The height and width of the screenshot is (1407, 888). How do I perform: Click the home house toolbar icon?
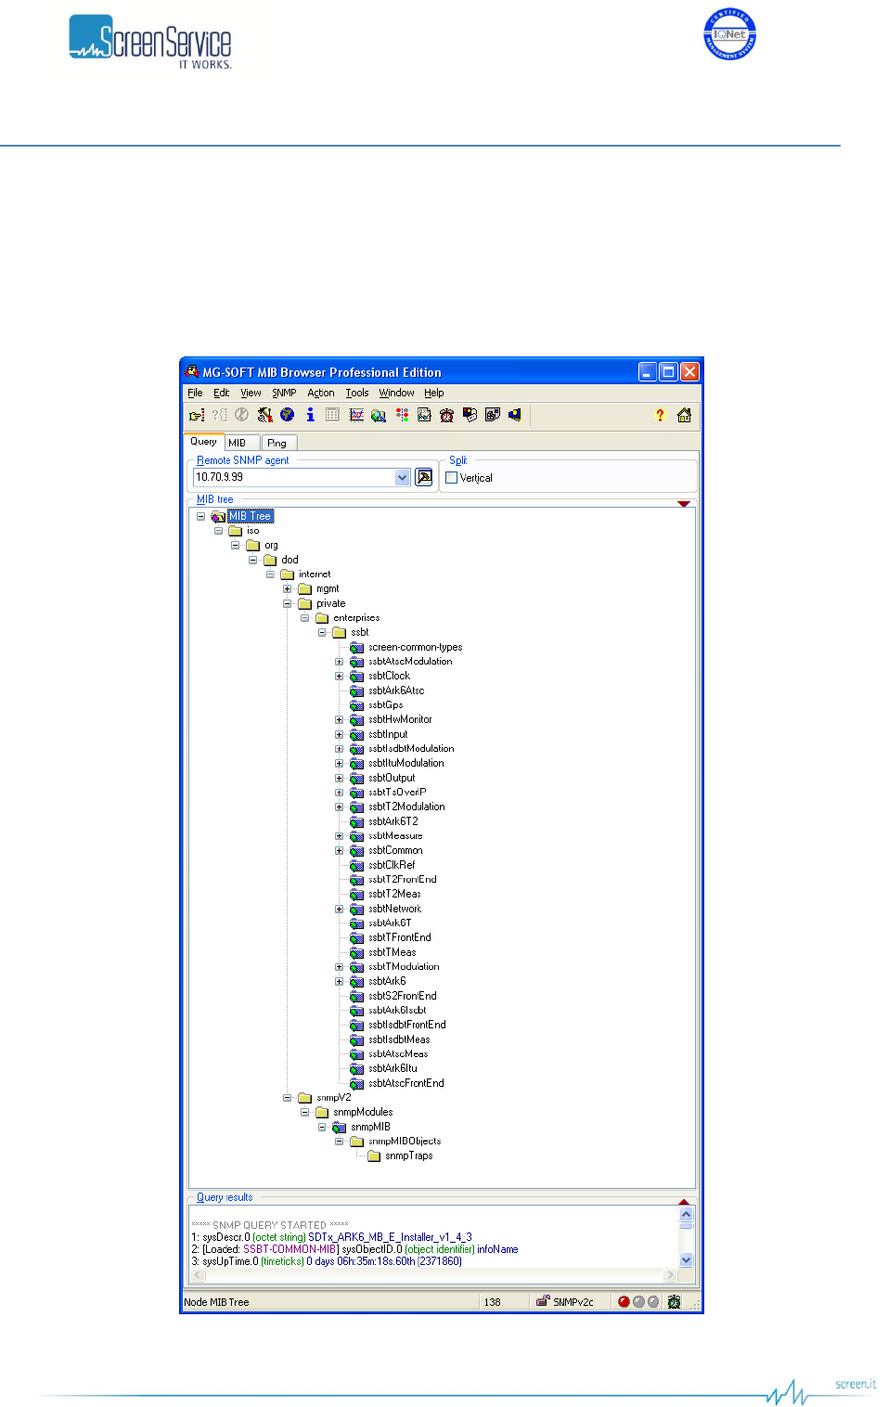pyautogui.click(x=684, y=415)
